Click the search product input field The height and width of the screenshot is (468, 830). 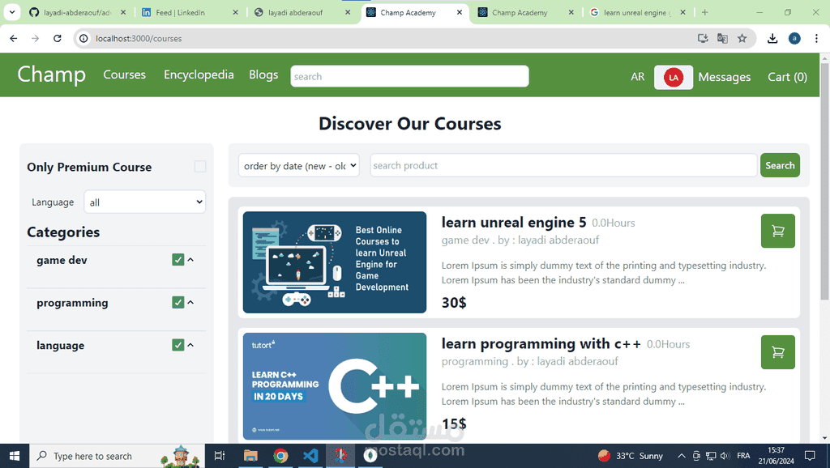point(563,165)
